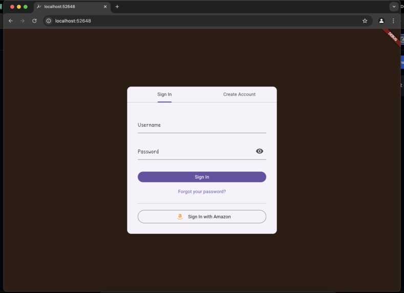Reload the localhost page
404x293 pixels.
click(x=34, y=21)
